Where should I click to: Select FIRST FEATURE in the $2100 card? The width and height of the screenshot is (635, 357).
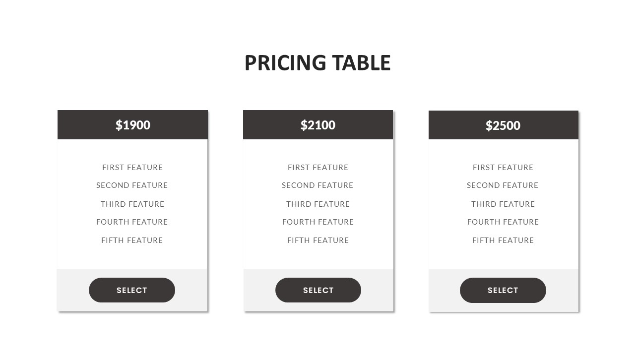(318, 168)
